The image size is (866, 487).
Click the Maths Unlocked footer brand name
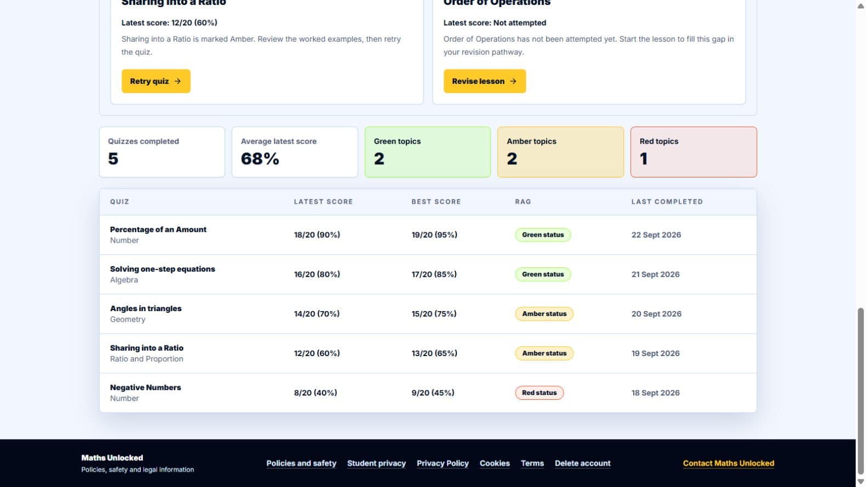[112, 458]
